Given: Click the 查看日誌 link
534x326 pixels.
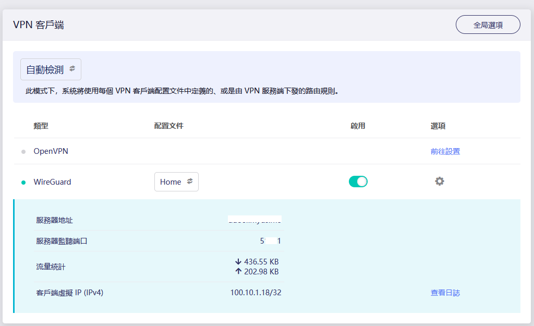Looking at the screenshot, I should pyautogui.click(x=445, y=292).
